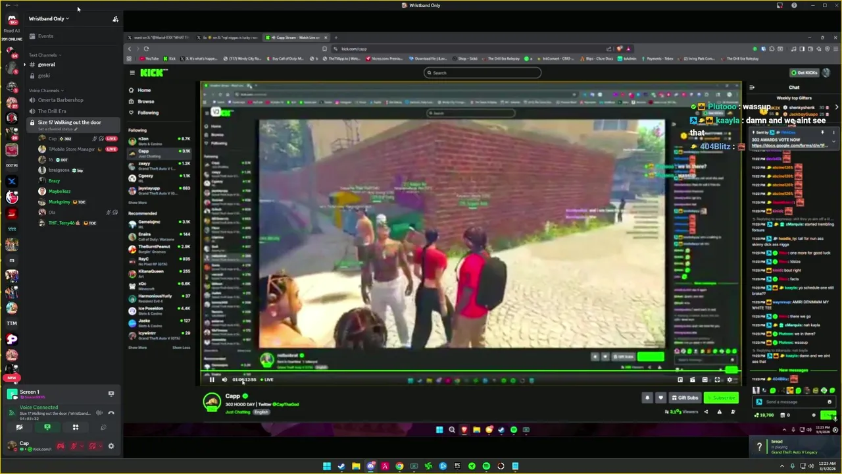Open Kick Following in sidebar
Viewport: 842px width, 474px height.
pyautogui.click(x=148, y=113)
